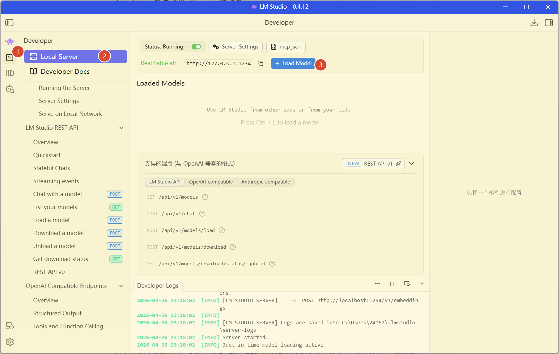Clear Developer Logs with trash icon

pyautogui.click(x=392, y=284)
